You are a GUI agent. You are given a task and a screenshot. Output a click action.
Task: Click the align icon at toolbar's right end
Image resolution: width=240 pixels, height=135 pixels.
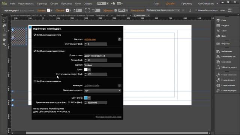[229, 10]
